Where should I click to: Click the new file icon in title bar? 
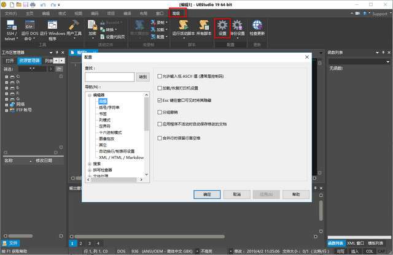pyautogui.click(x=12, y=4)
